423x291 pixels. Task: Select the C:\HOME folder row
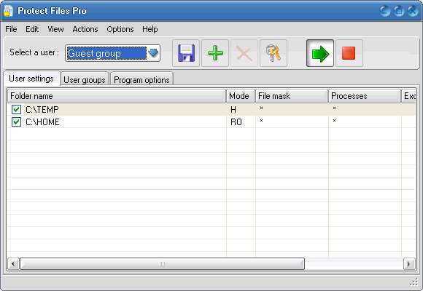211,121
